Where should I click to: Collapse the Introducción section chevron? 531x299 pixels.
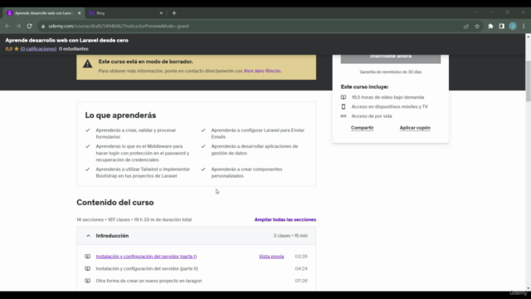click(x=88, y=236)
